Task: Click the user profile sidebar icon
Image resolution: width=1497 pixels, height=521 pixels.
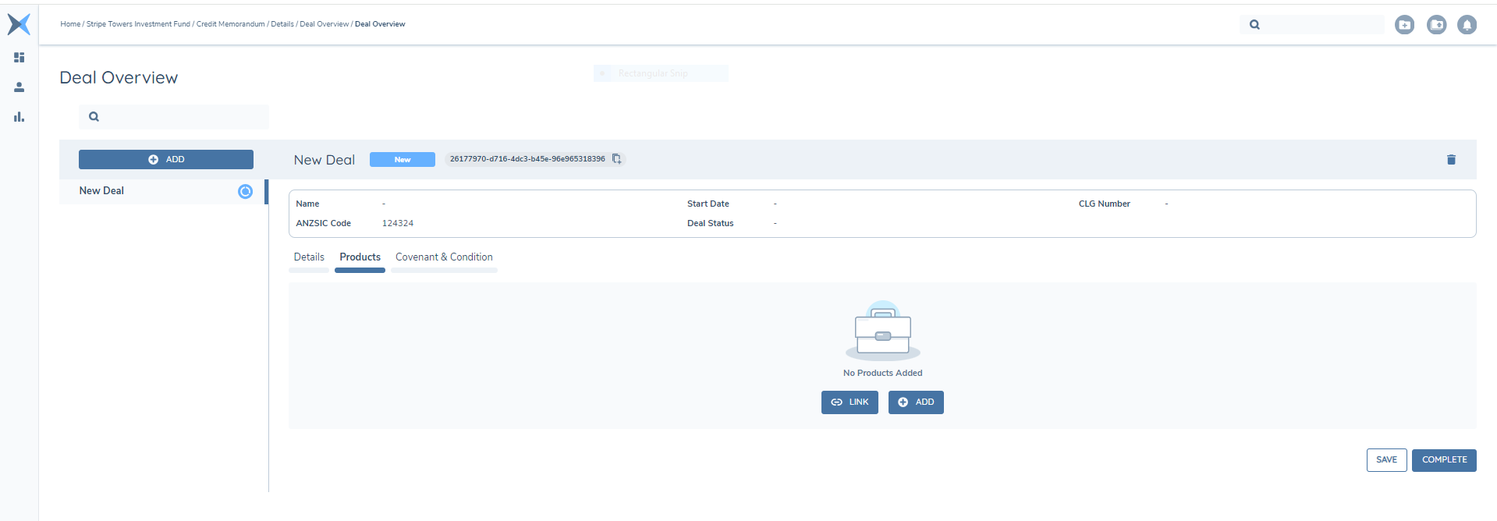Action: click(19, 87)
